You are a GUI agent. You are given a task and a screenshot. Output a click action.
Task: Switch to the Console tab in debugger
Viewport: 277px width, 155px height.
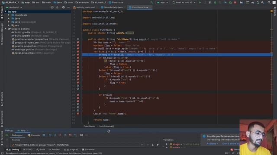34,135
